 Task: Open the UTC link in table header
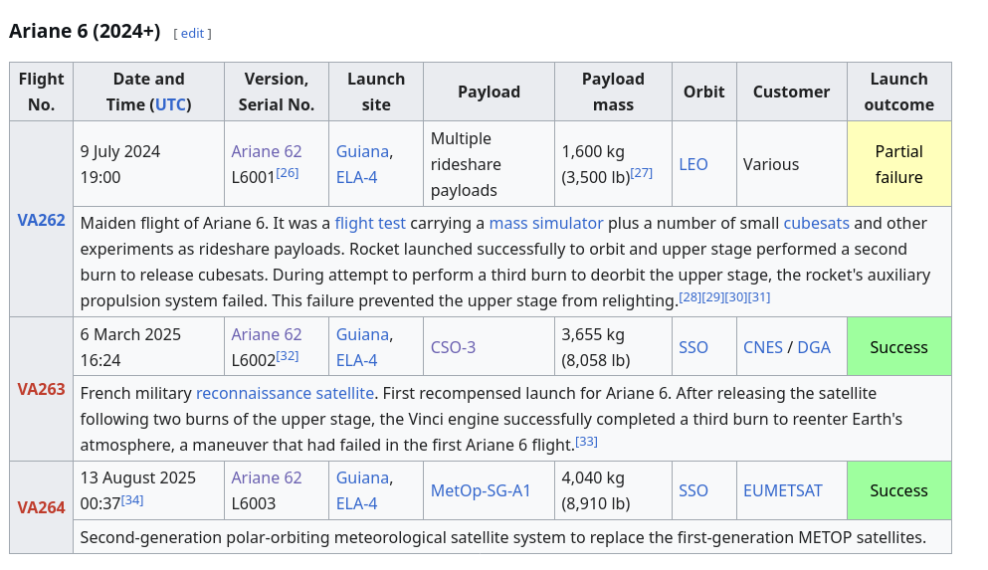tap(169, 104)
